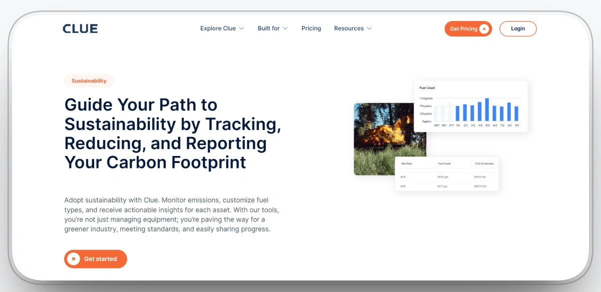
Task: Click the Get started button
Action: [x=96, y=259]
